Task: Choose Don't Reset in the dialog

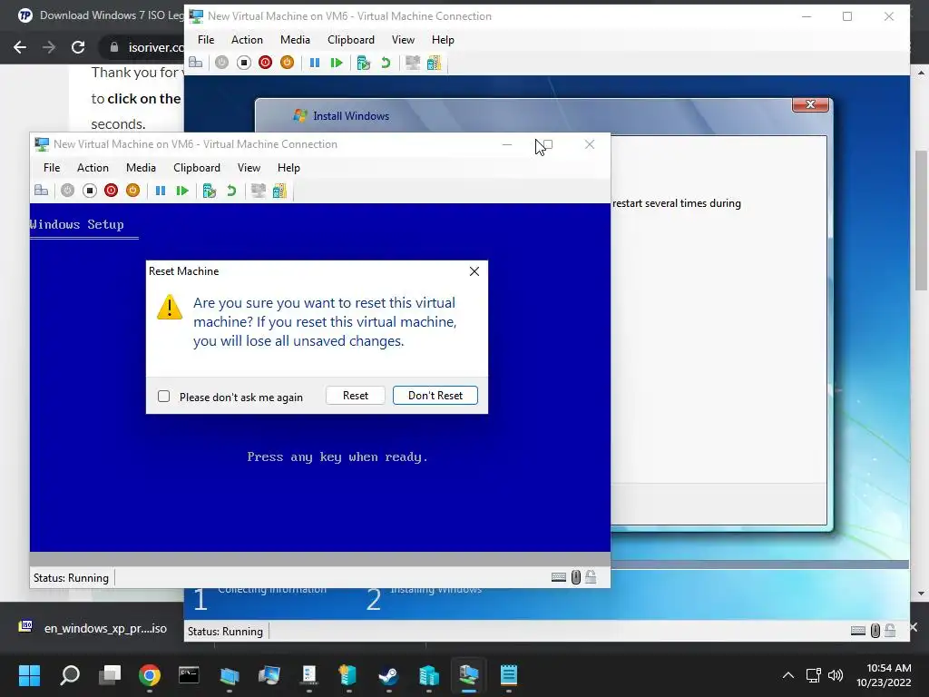Action: pyautogui.click(x=435, y=396)
